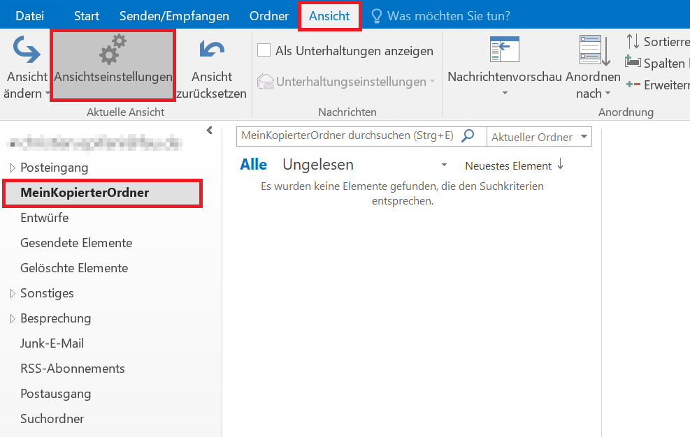Image resolution: width=690 pixels, height=437 pixels.
Task: Open the Nachrichtenvorschau icon
Action: 504,50
